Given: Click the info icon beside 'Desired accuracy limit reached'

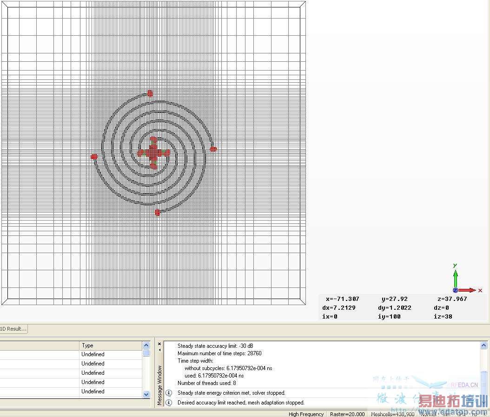Looking at the screenshot, I should [169, 402].
